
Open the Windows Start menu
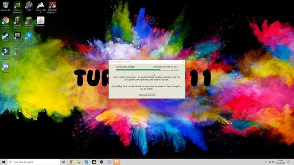click(4, 162)
